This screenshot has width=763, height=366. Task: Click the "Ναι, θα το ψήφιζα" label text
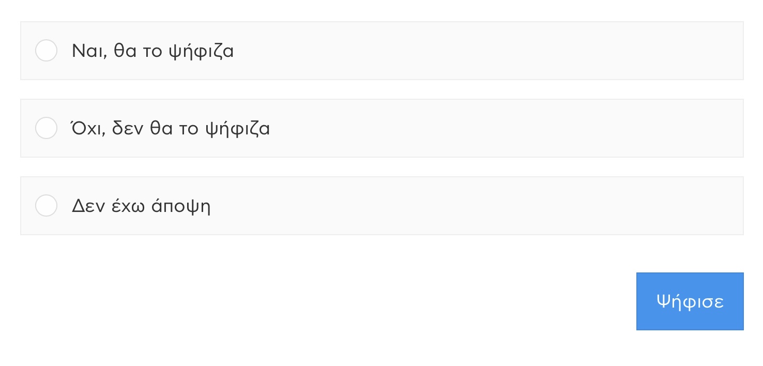[x=152, y=51]
